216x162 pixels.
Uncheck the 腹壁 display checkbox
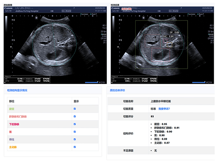[x=75, y=109]
